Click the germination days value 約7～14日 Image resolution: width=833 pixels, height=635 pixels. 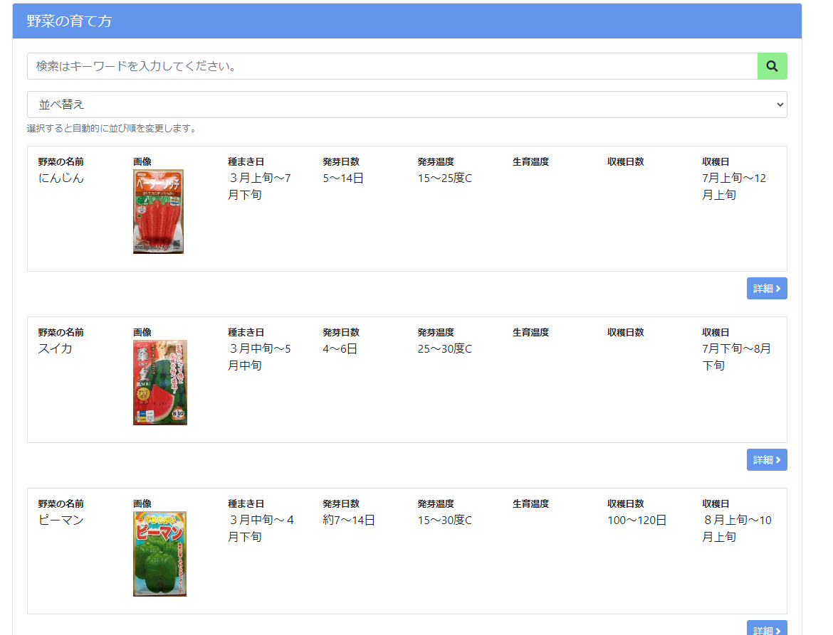(349, 520)
